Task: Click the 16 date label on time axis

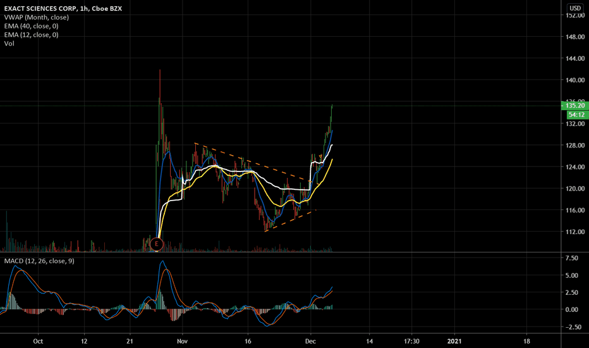Action: tap(248, 341)
